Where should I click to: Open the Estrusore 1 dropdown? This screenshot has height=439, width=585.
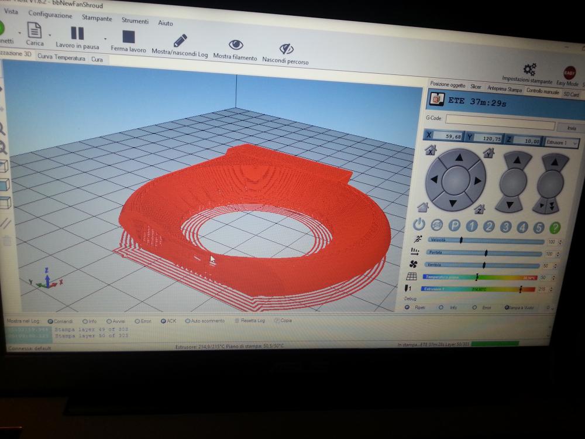click(562, 142)
